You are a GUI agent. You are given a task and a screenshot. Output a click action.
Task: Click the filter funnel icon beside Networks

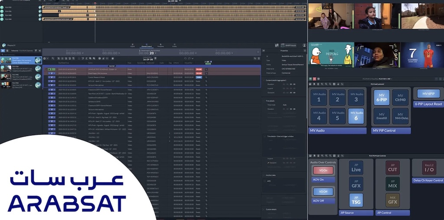coord(36,51)
